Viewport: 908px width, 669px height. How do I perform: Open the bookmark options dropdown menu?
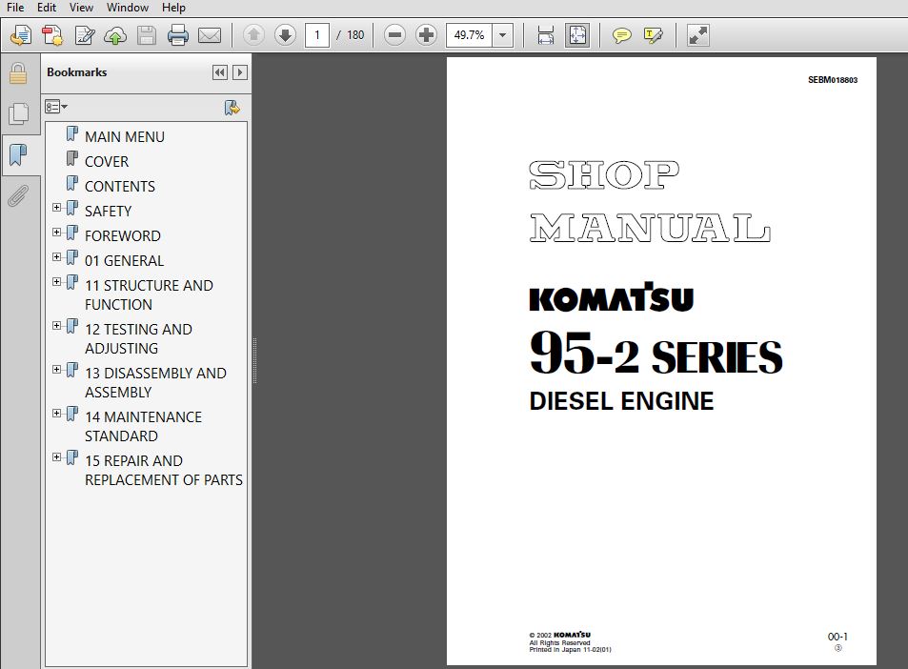click(x=56, y=107)
